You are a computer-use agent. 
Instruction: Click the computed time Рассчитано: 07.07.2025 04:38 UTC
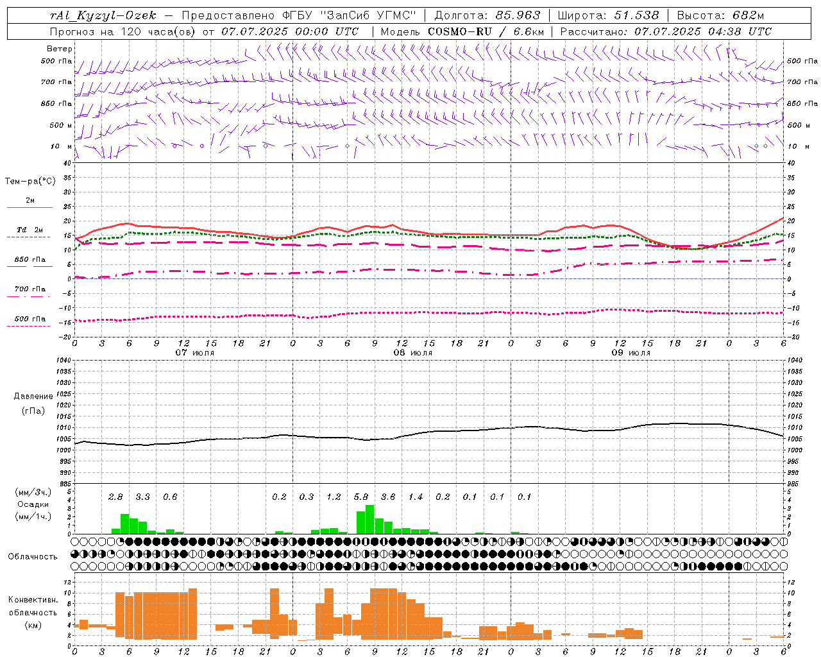[666, 31]
